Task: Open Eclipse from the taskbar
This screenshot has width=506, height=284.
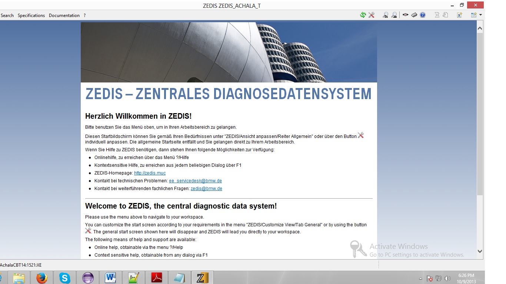Action: [88, 278]
